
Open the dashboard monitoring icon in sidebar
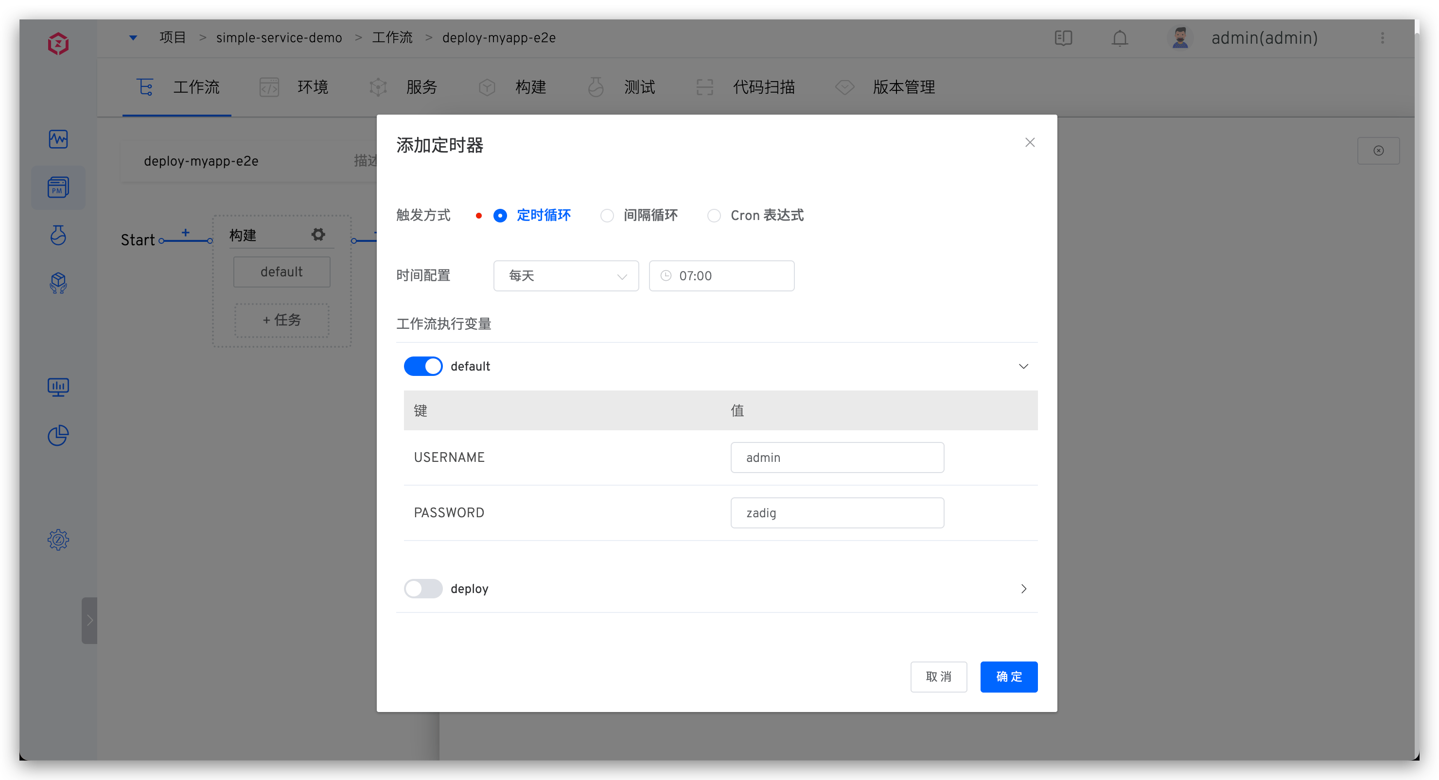click(58, 139)
